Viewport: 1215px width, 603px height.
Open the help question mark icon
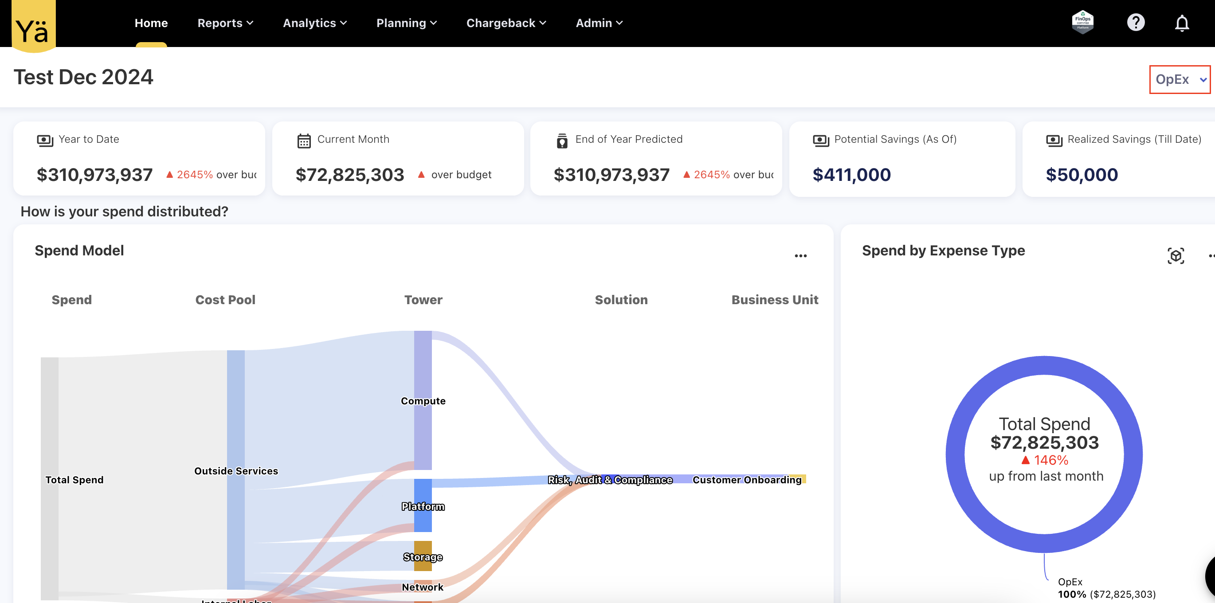[1135, 23]
